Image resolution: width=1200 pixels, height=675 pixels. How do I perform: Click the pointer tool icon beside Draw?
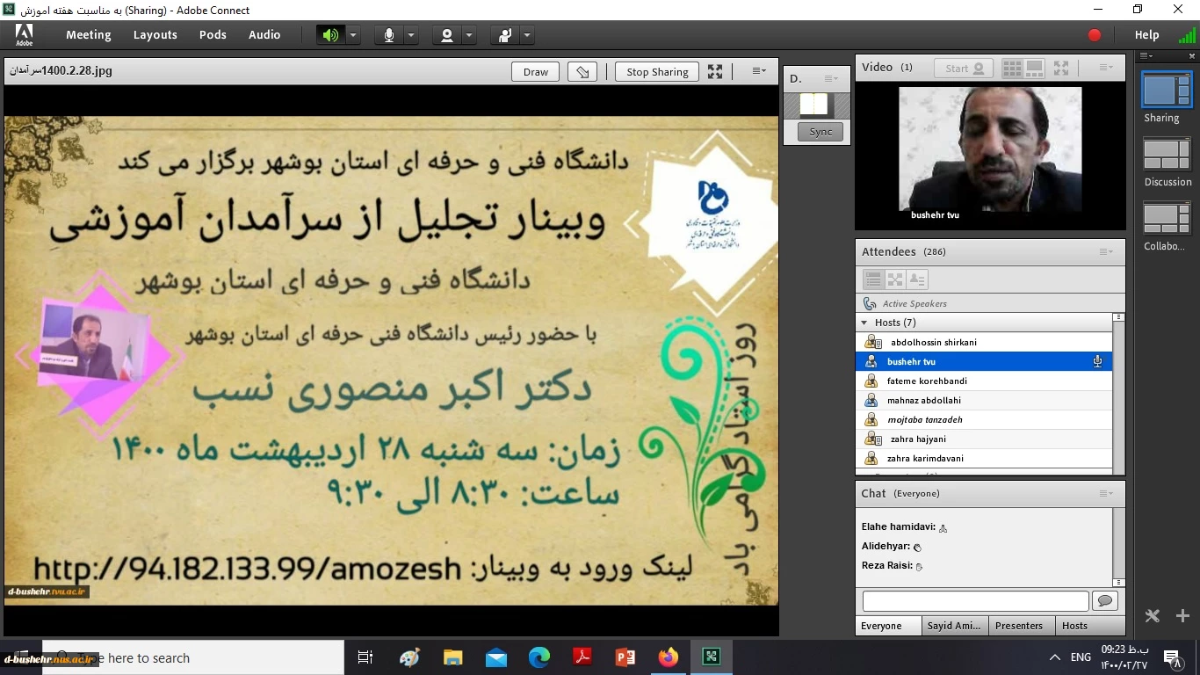click(582, 72)
